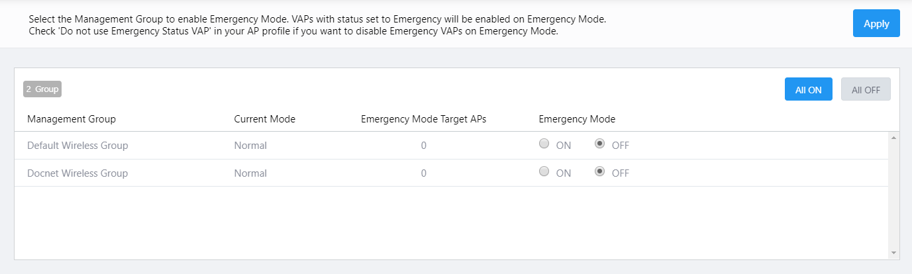Click the scrollbar down arrow in group list
912x274 pixels.
point(893,252)
